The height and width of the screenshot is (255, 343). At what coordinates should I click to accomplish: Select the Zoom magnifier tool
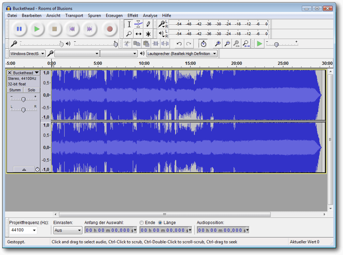(x=129, y=34)
